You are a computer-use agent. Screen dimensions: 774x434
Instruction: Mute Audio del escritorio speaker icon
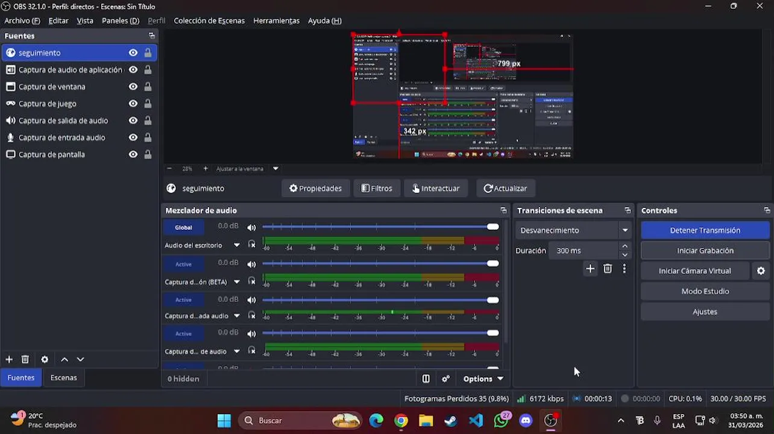click(251, 227)
